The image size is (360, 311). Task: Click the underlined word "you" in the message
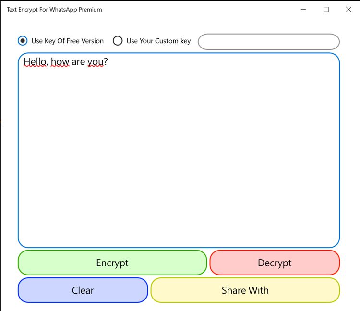point(95,62)
